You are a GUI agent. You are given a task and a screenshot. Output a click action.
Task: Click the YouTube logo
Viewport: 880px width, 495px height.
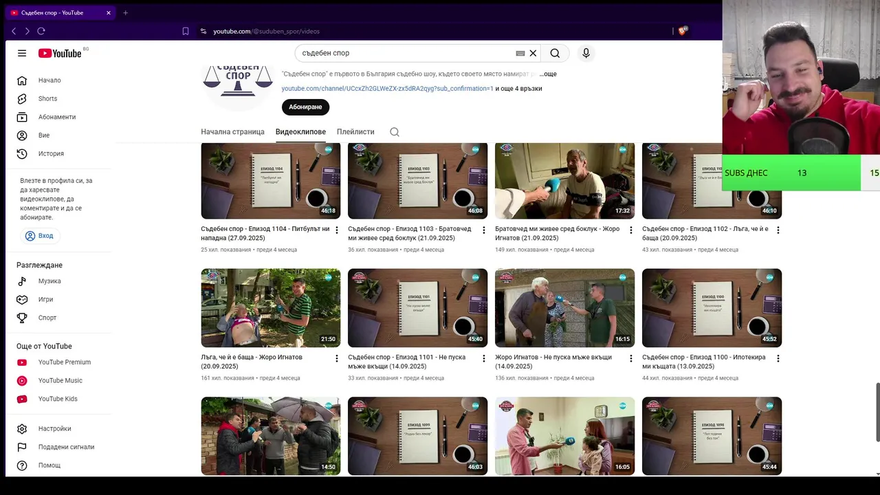tap(60, 53)
